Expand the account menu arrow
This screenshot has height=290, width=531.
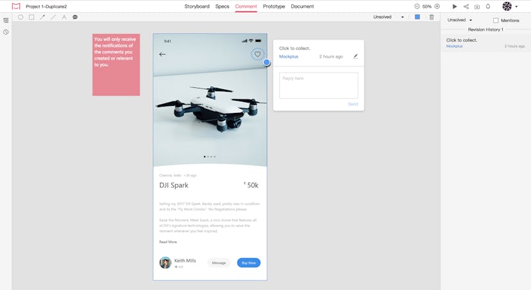click(516, 6)
